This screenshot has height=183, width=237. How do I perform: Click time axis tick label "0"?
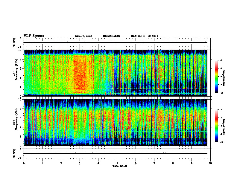24,163
